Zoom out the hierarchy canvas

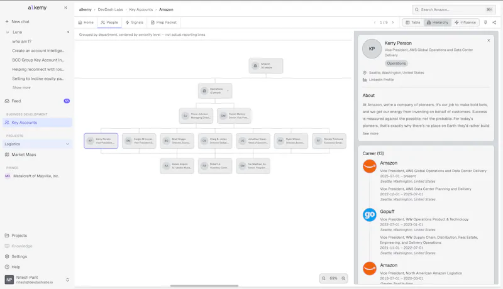(324, 278)
